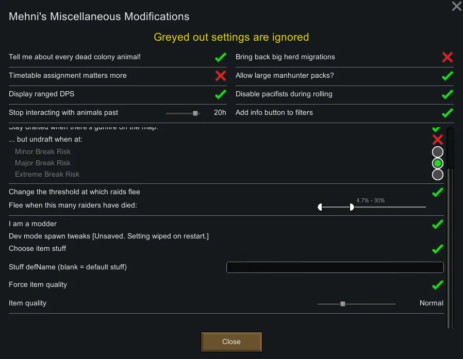Viewport: 463px width, 359px height.
Task: Toggle 'Disable pacifists during rolling' checkmark
Action: point(448,94)
